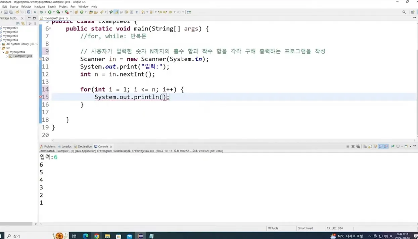
Task: Open the Source menu
Action: [x=14, y=6]
